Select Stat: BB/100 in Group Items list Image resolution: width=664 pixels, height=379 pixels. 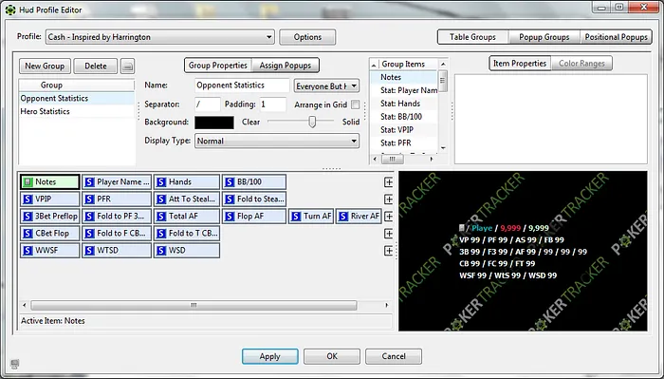[x=404, y=117]
